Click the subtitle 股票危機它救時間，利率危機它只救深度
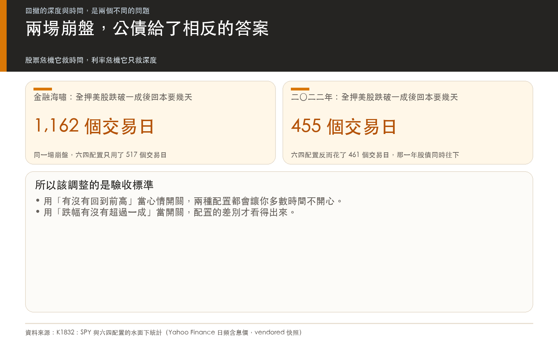 coord(91,60)
